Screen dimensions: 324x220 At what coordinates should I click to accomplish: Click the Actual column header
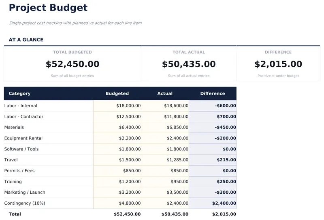click(x=165, y=93)
